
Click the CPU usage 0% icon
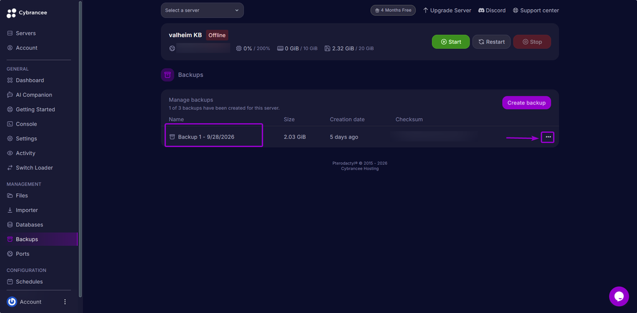point(239,48)
